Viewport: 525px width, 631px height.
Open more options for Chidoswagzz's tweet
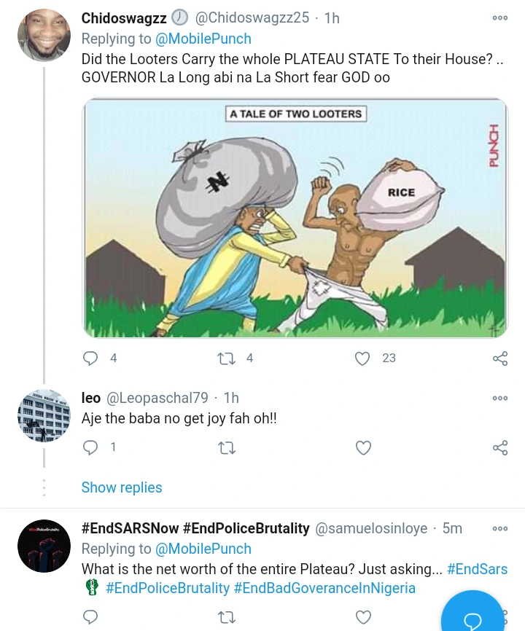pos(500,18)
